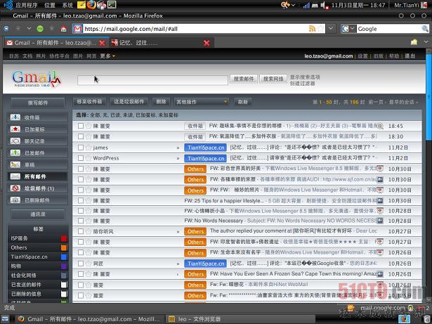Click the green reload button in browser toolbar
Screen dimensions: 432x324
point(40,29)
